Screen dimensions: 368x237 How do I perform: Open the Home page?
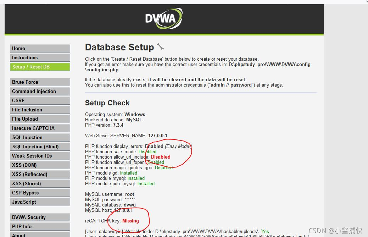[40, 48]
